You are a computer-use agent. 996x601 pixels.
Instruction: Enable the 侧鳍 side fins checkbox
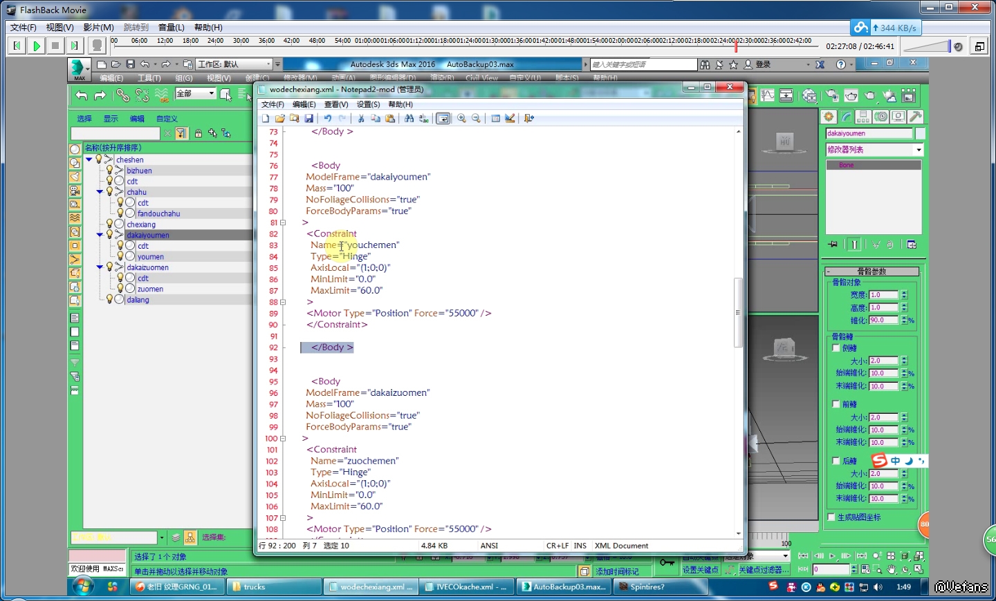click(x=836, y=348)
